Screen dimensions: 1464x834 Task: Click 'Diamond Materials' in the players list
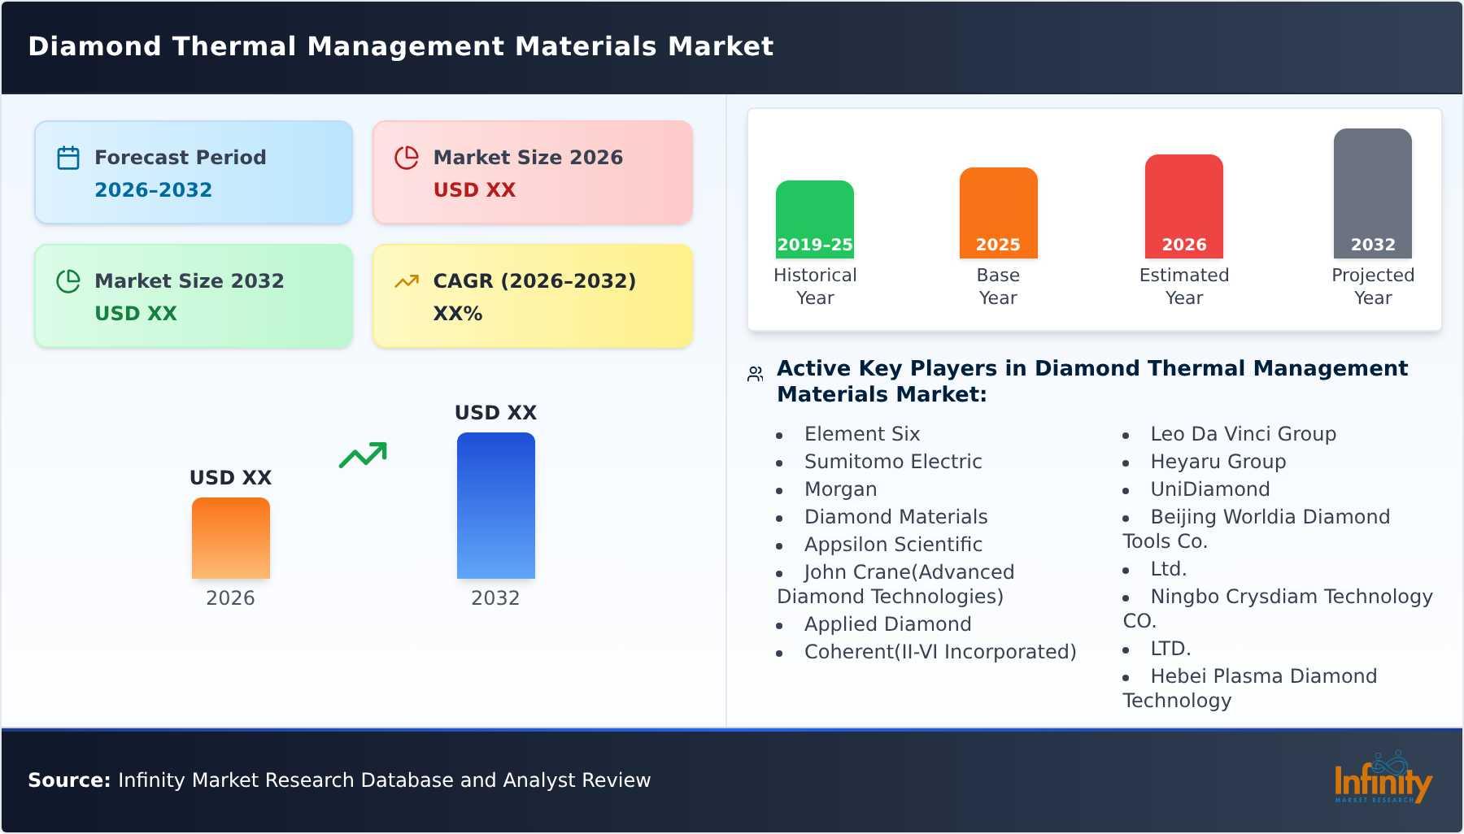coord(896,517)
